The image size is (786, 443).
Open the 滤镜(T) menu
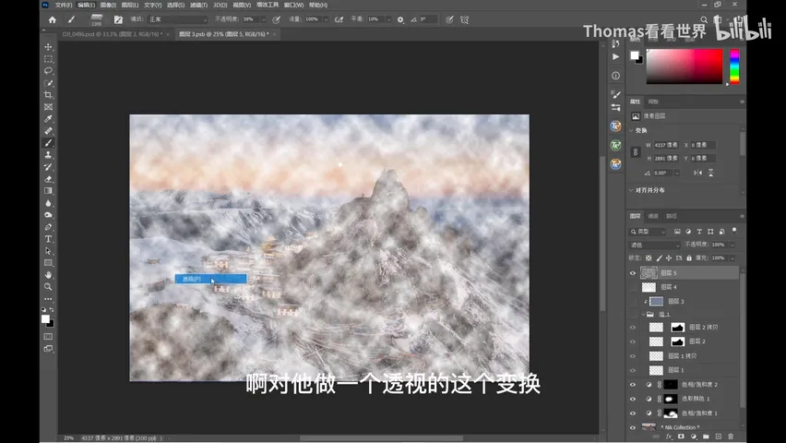tap(198, 5)
